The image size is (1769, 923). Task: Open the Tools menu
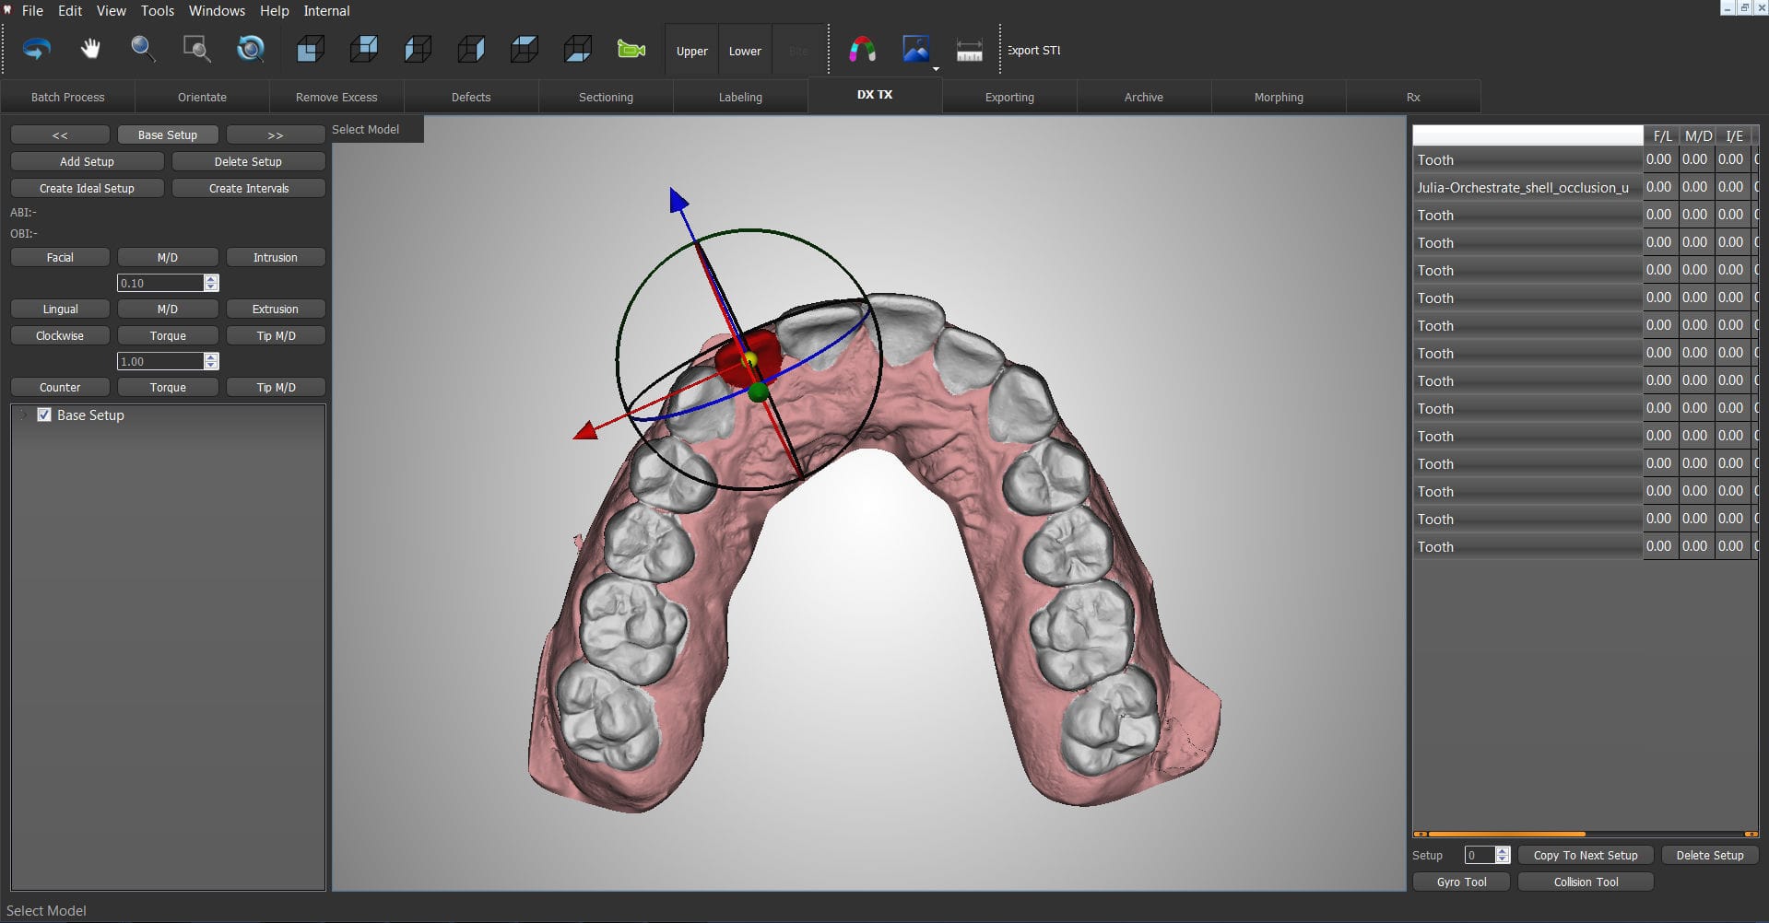pyautogui.click(x=157, y=11)
